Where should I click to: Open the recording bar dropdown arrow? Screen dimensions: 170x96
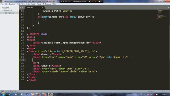click(x=61, y=1)
